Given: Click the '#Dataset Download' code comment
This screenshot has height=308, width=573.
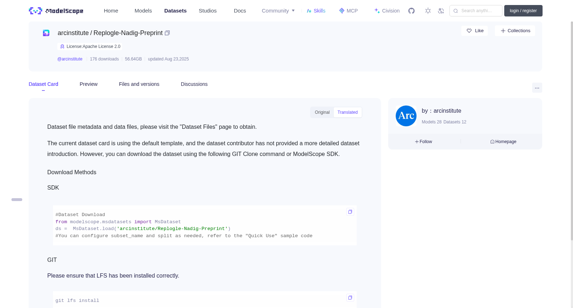Looking at the screenshot, I should [80, 215].
